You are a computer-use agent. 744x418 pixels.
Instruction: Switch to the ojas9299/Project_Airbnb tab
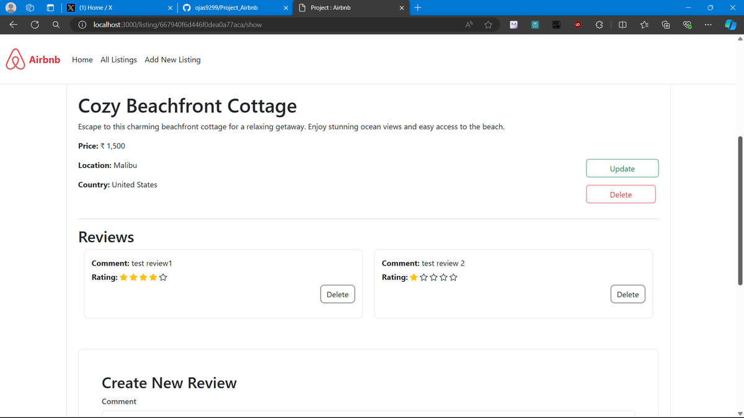236,7
